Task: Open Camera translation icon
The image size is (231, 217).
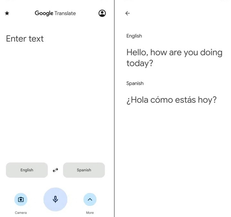Action: click(x=21, y=200)
